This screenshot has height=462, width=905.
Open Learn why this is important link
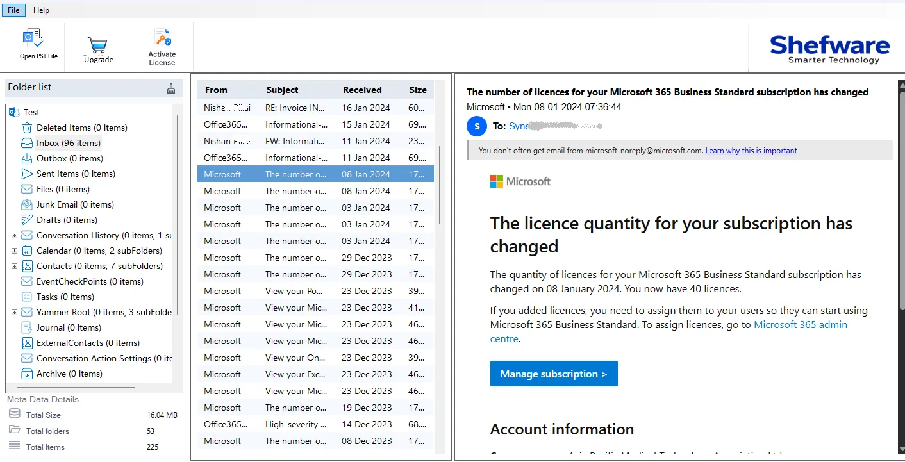tap(751, 151)
